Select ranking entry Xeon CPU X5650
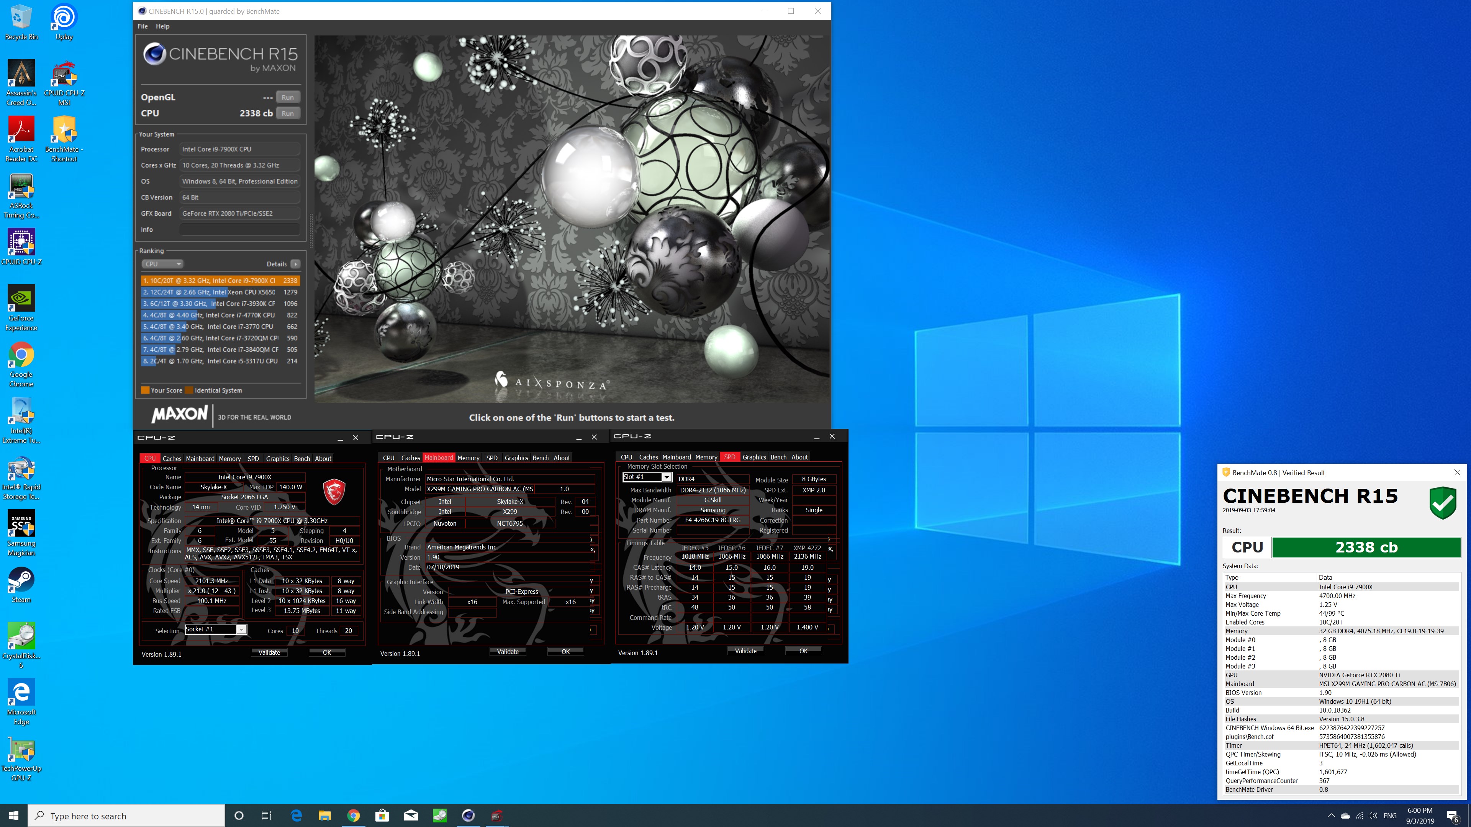1471x827 pixels. tap(220, 292)
